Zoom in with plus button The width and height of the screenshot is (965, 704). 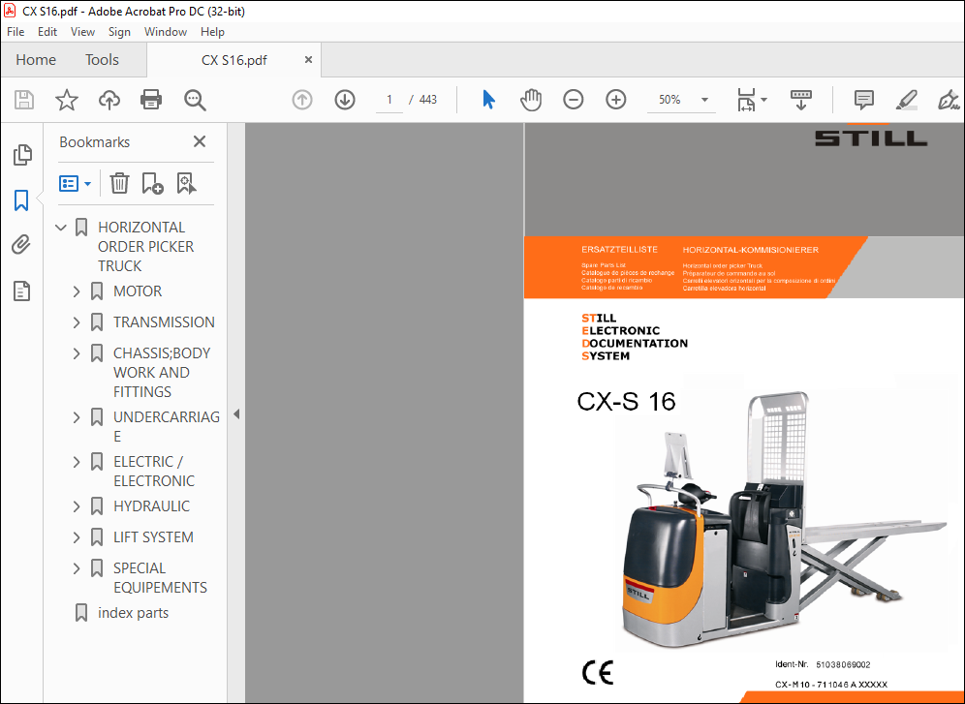tap(616, 100)
